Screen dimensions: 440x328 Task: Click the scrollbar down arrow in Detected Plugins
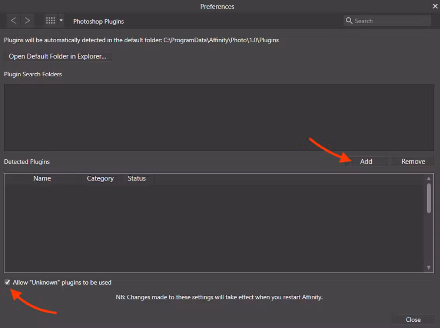[428, 268]
